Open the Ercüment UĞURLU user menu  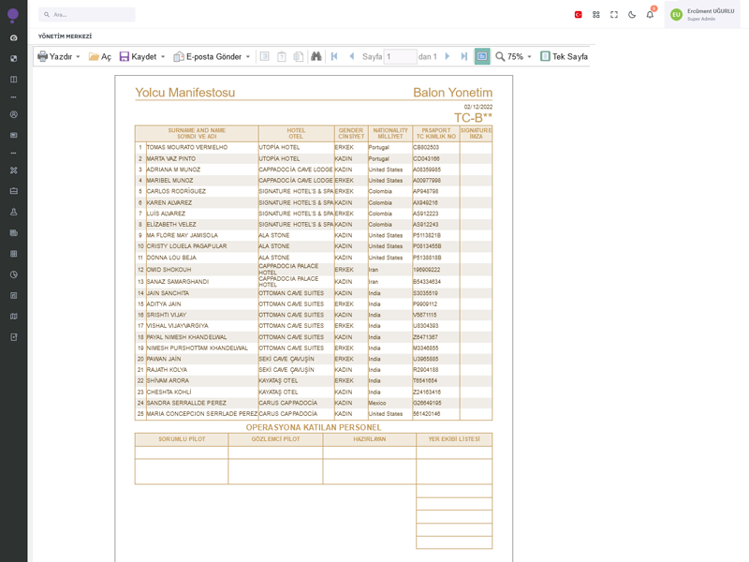click(x=702, y=15)
